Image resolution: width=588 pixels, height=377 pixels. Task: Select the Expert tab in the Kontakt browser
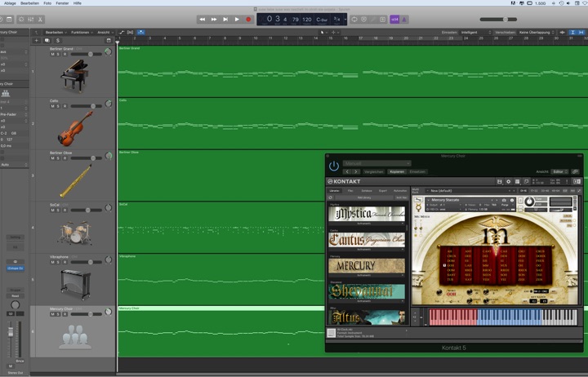click(x=383, y=191)
